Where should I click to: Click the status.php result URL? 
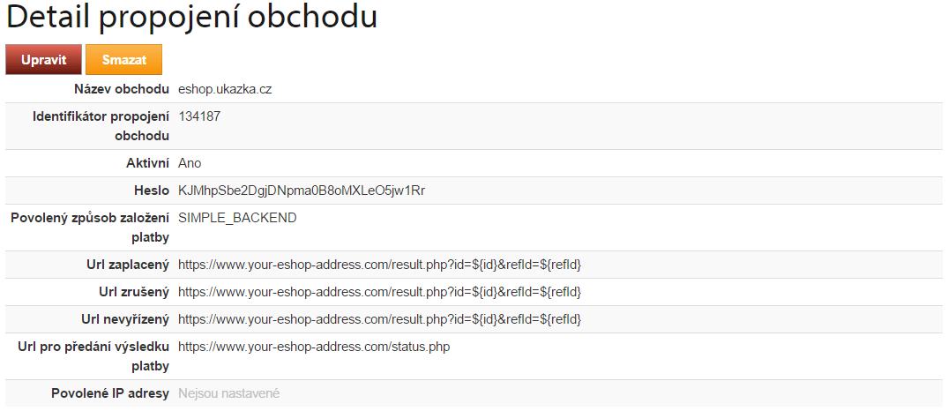point(314,347)
